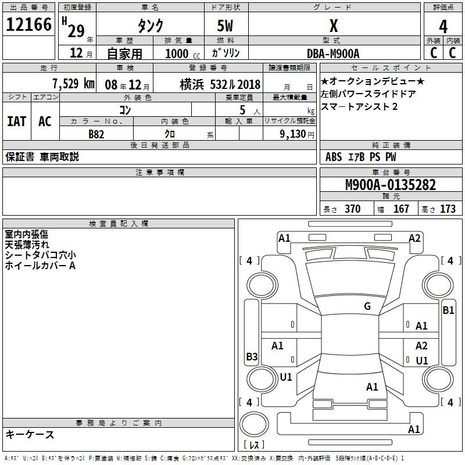Click the A2 mark on the rear door
The height and width of the screenshot is (465, 465).
point(421,345)
